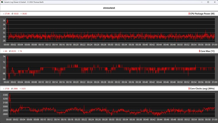The height and width of the screenshot is (123, 218).
Task: Click the Core Clocks minimum value 2738
Action: [x=7, y=88]
